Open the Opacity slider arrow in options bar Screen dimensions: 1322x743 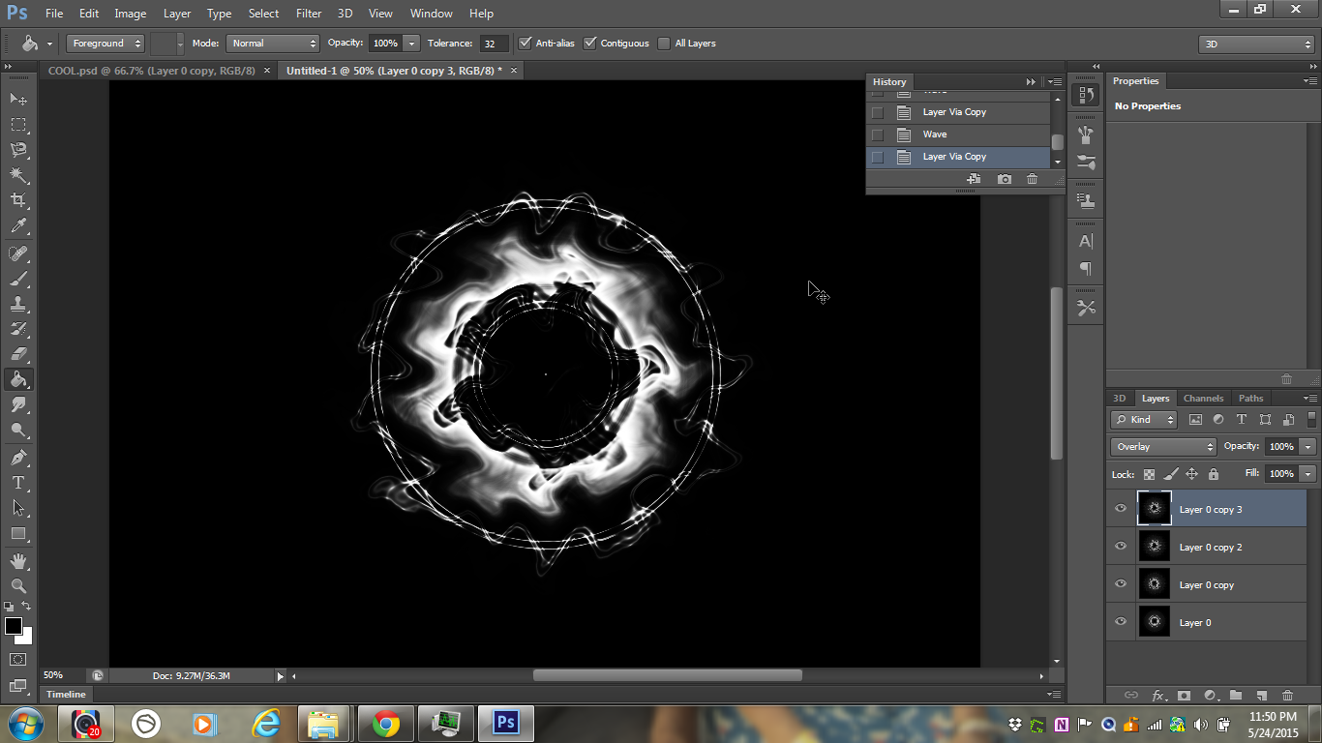click(411, 43)
